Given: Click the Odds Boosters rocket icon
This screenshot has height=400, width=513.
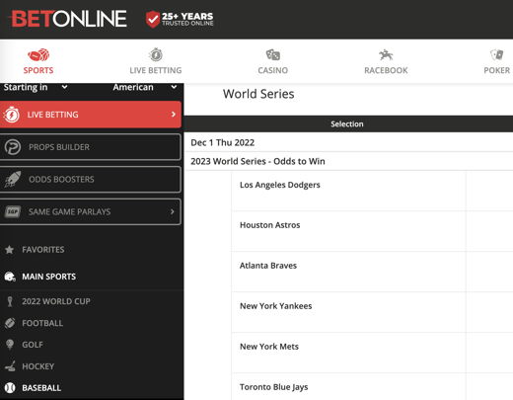Looking at the screenshot, I should point(13,180).
